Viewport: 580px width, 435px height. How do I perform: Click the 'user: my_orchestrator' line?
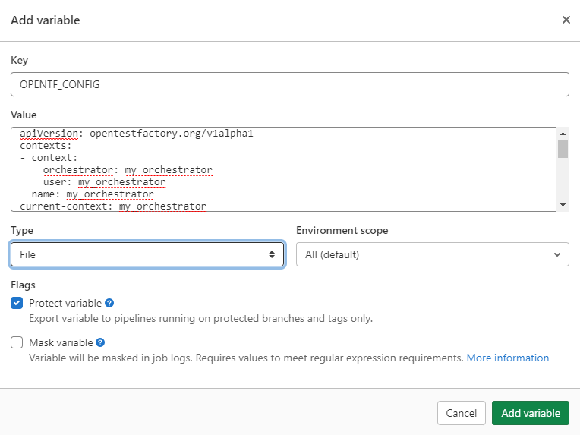pos(104,182)
